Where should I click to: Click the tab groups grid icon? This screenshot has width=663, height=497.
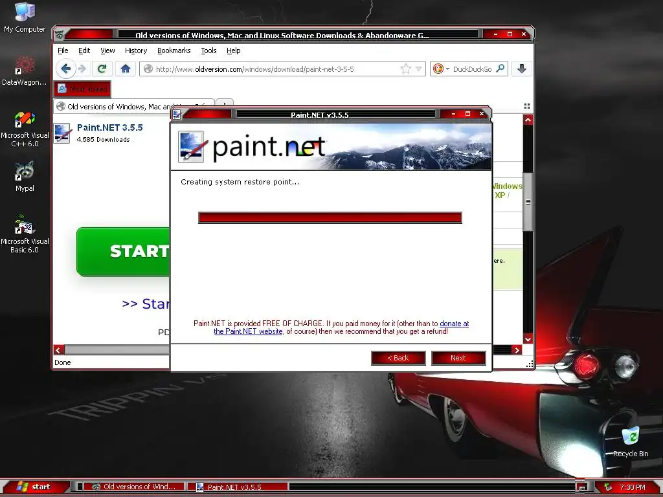[526, 106]
